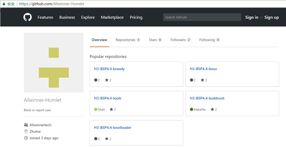Open the H3-BSP4.4-tools repository
The image size is (286, 147).
[108, 98]
